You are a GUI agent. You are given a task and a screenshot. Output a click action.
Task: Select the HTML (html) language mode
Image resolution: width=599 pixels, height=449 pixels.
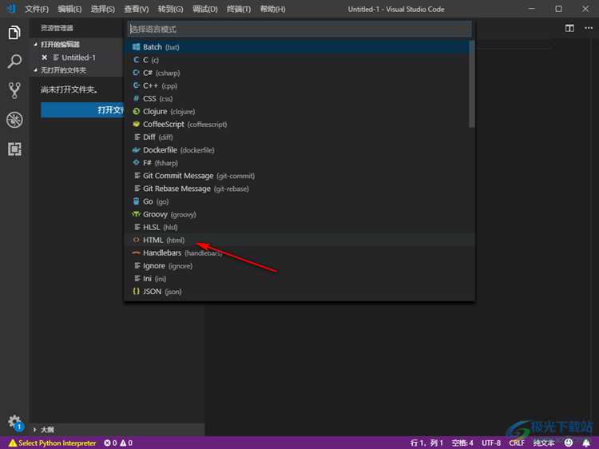click(x=299, y=240)
